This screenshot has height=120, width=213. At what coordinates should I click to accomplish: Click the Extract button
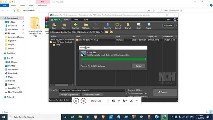[164, 92]
